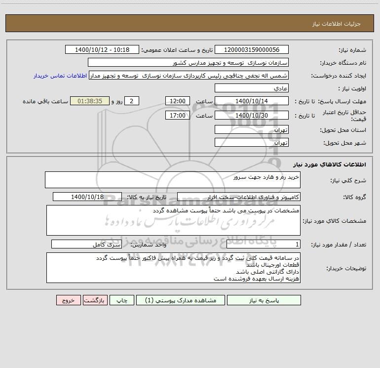Select the شماره نیاز field 1200003159000056
This screenshot has height=368, width=380.
(x=252, y=49)
